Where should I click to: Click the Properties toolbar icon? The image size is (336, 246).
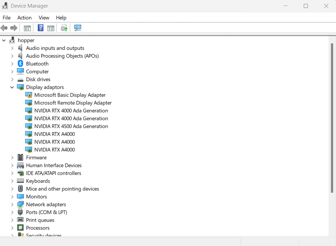[x=51, y=28]
